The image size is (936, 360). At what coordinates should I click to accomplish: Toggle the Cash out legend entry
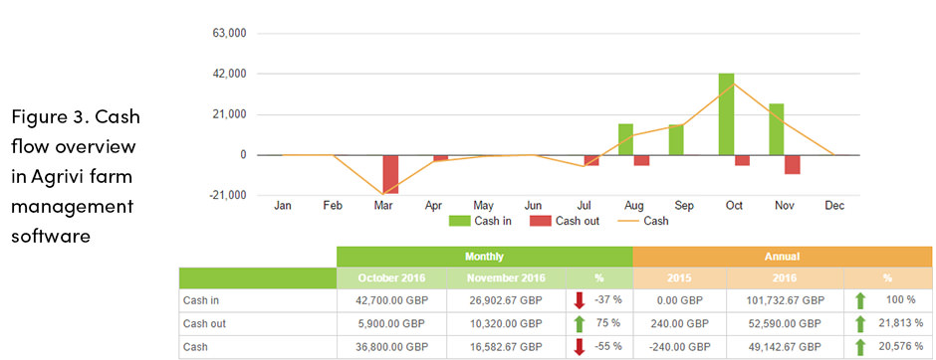pyautogui.click(x=565, y=221)
